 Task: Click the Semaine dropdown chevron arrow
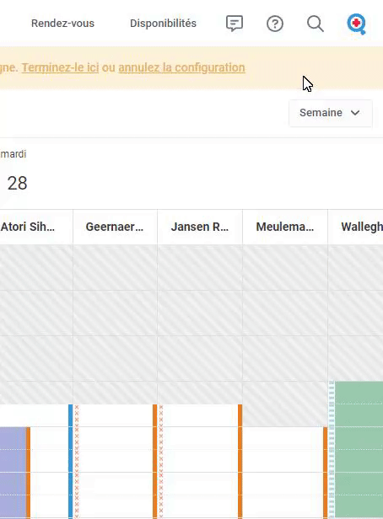tap(355, 113)
